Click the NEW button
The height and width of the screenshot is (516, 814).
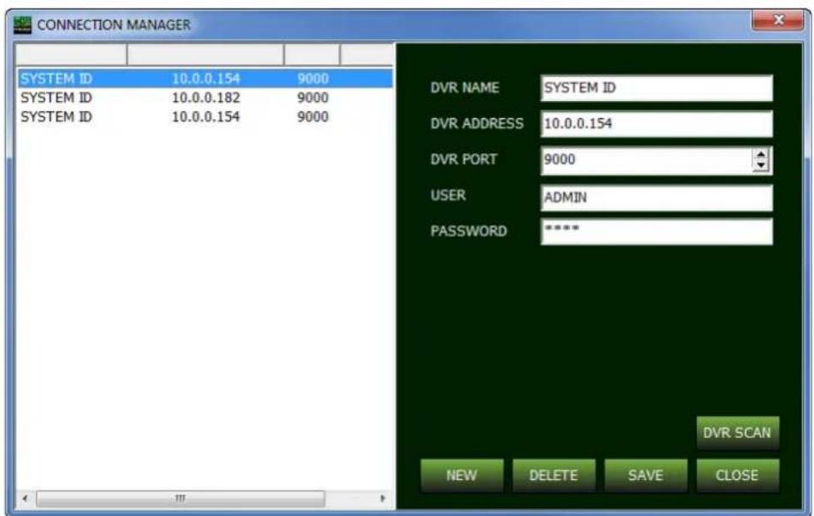[461, 475]
